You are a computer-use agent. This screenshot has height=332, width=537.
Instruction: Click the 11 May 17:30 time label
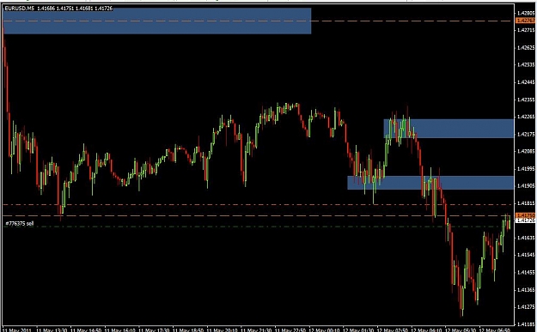(x=154, y=330)
